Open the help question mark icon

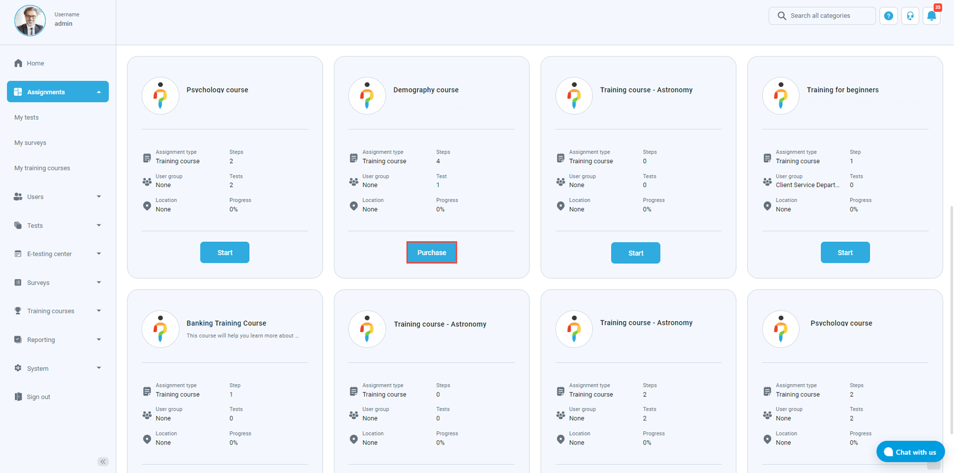(x=888, y=16)
